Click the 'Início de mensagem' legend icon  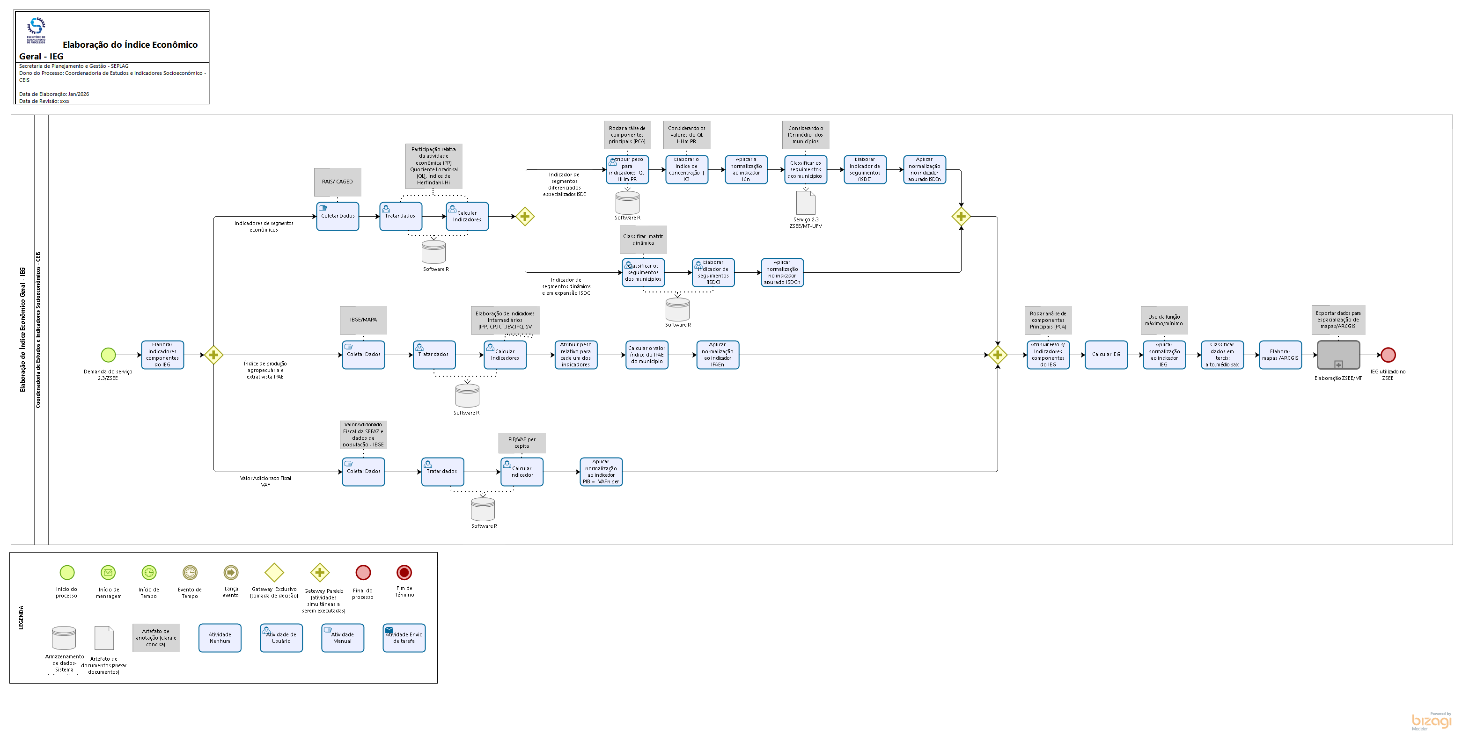click(108, 572)
